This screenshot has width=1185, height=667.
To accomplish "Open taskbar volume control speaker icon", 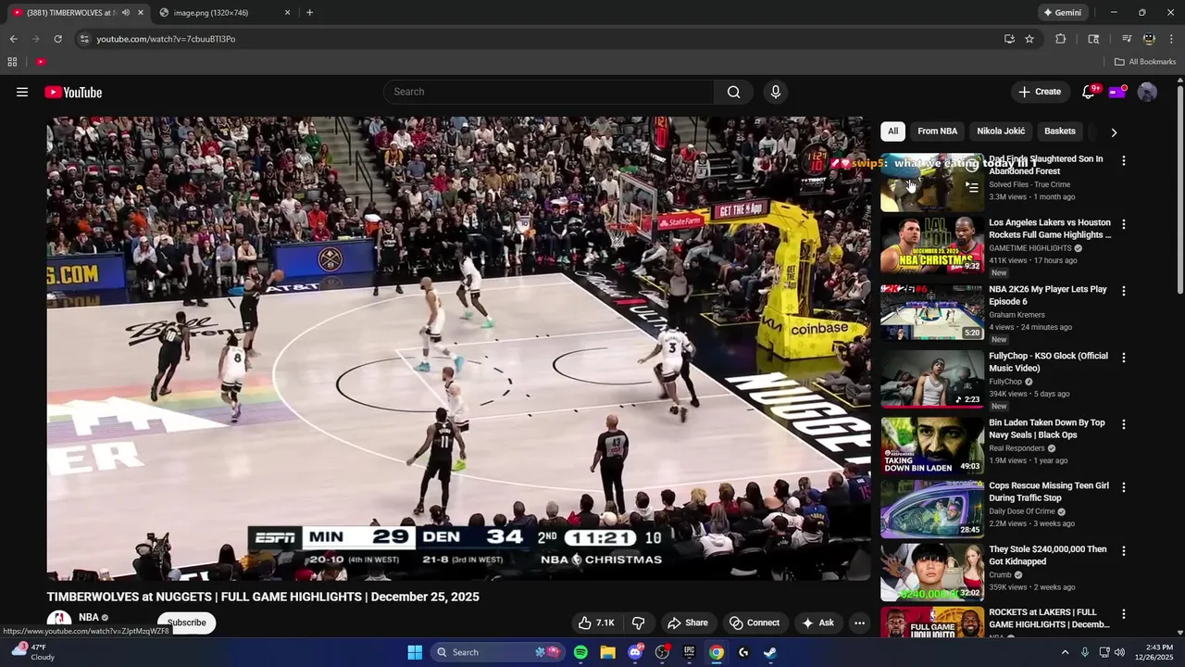I will (1119, 652).
